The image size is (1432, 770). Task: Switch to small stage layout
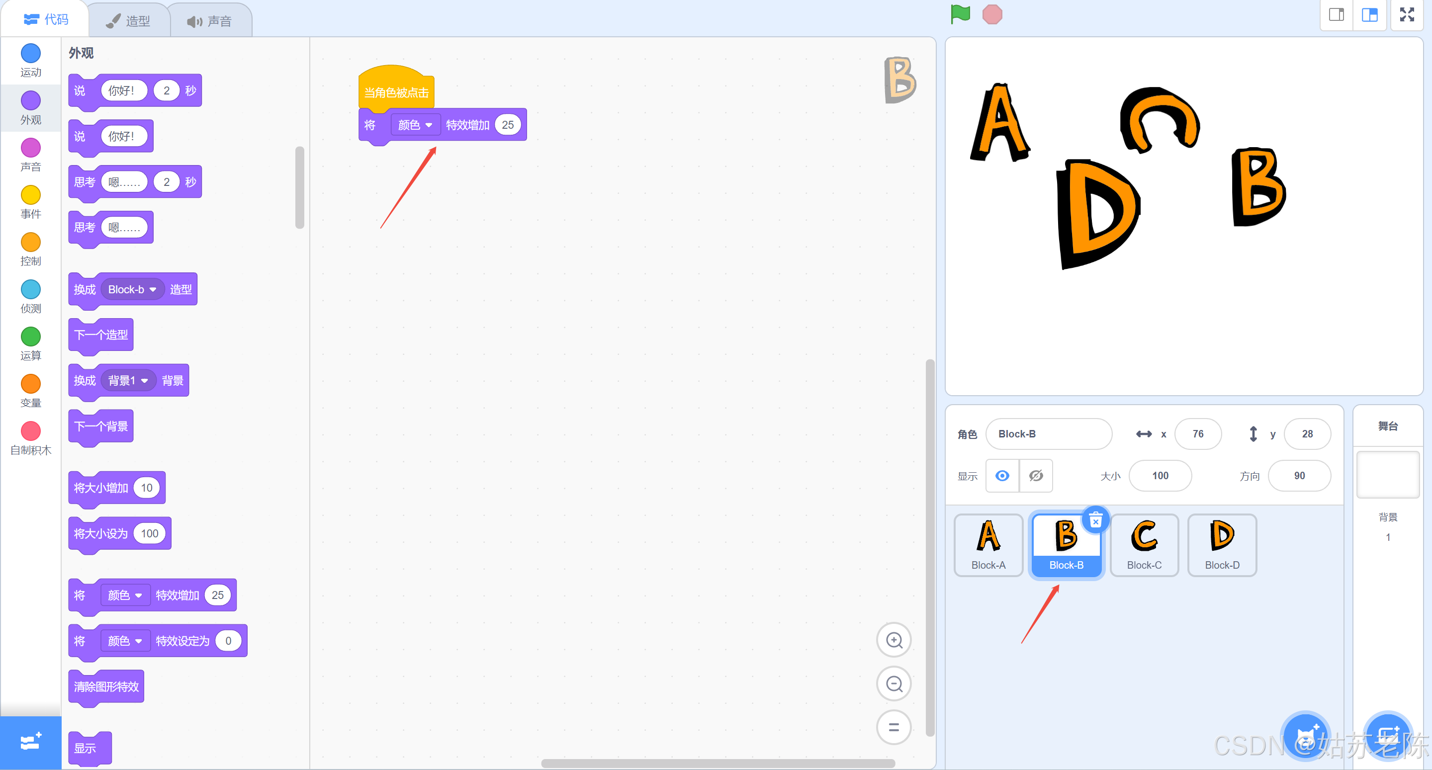pos(1337,14)
